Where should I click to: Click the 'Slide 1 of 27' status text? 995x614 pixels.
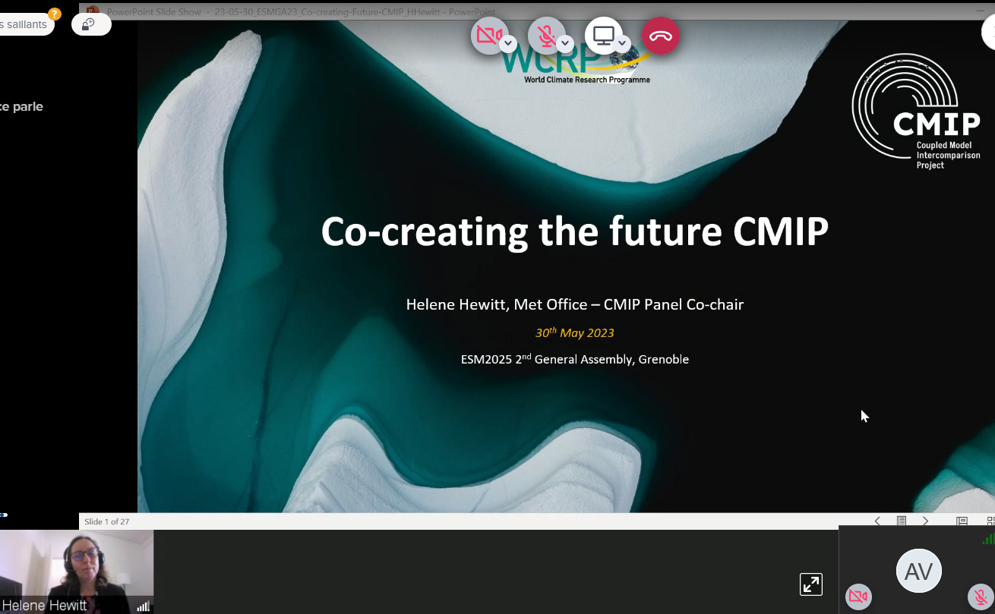pos(107,522)
